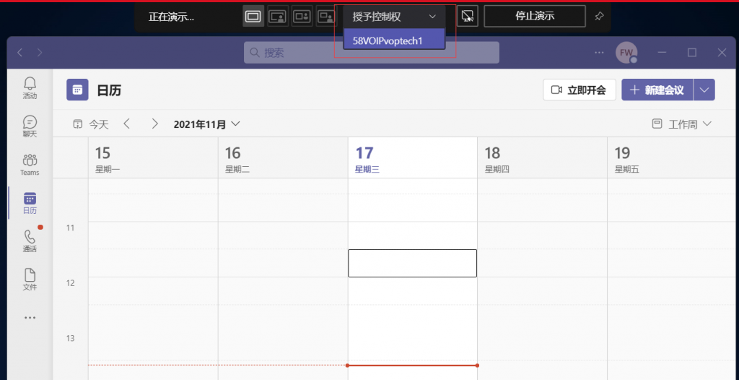Open the 2021年11月 month picker
This screenshot has width=739, height=380.
click(207, 124)
